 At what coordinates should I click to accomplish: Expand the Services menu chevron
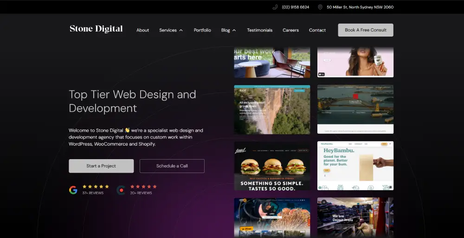[x=181, y=30]
